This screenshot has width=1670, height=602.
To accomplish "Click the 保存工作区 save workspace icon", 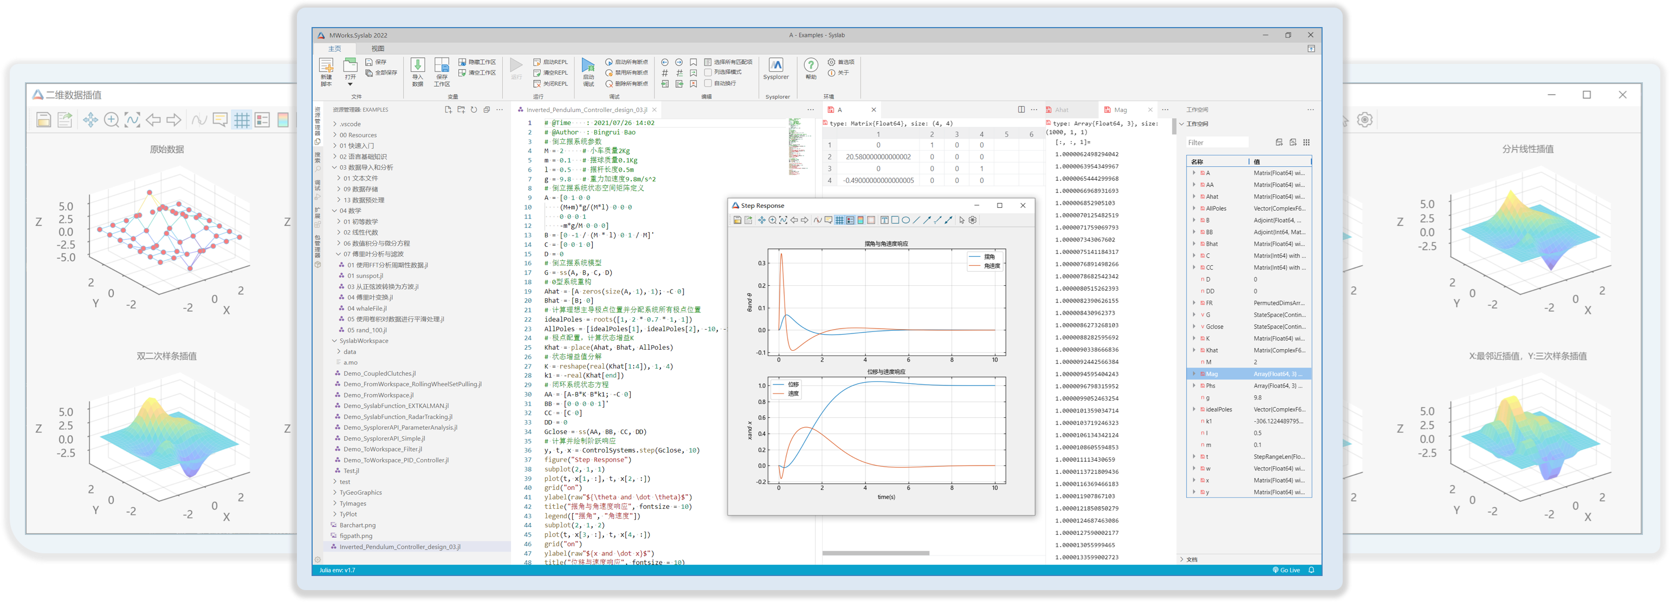I will tap(442, 66).
